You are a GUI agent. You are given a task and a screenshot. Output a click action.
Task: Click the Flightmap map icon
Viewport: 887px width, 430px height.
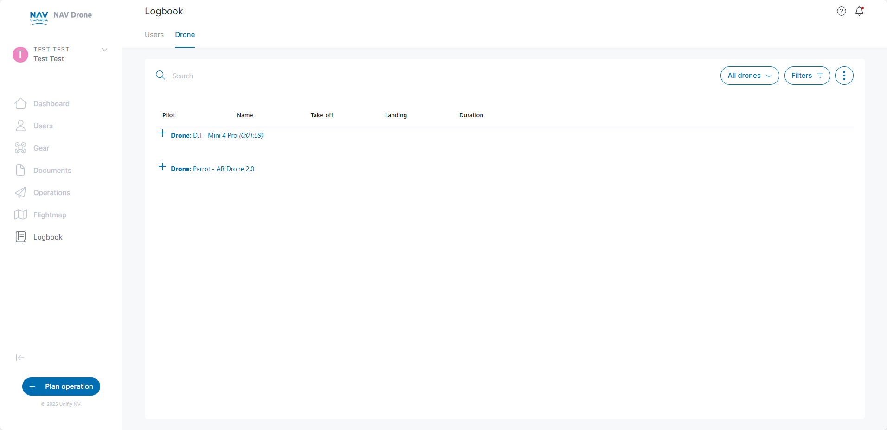point(20,215)
